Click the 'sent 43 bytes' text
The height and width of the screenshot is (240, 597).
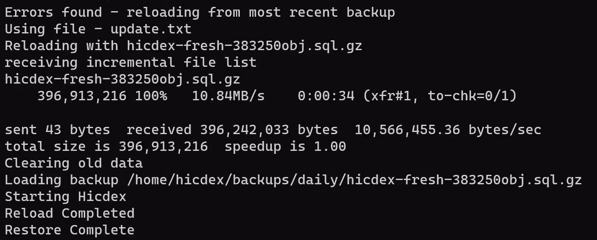point(57,129)
